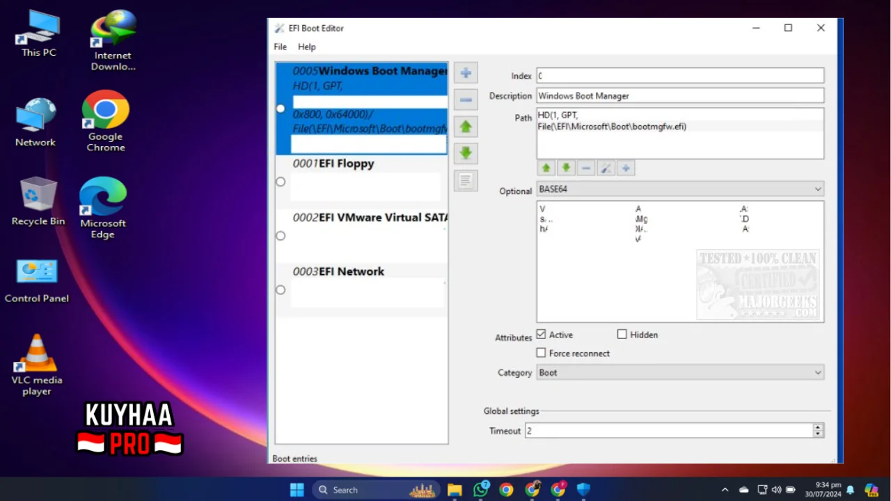Open the Category Boot dropdown
The height and width of the screenshot is (501, 891).
click(680, 373)
